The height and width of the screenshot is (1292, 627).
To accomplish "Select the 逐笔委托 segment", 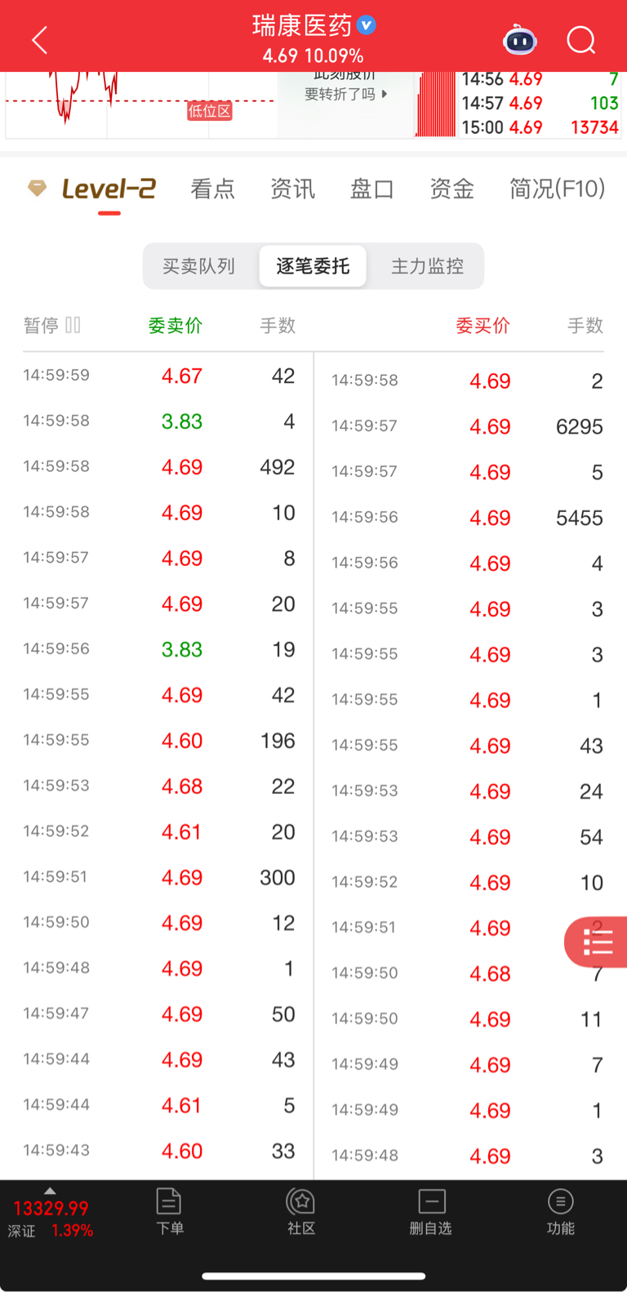I will tap(313, 266).
